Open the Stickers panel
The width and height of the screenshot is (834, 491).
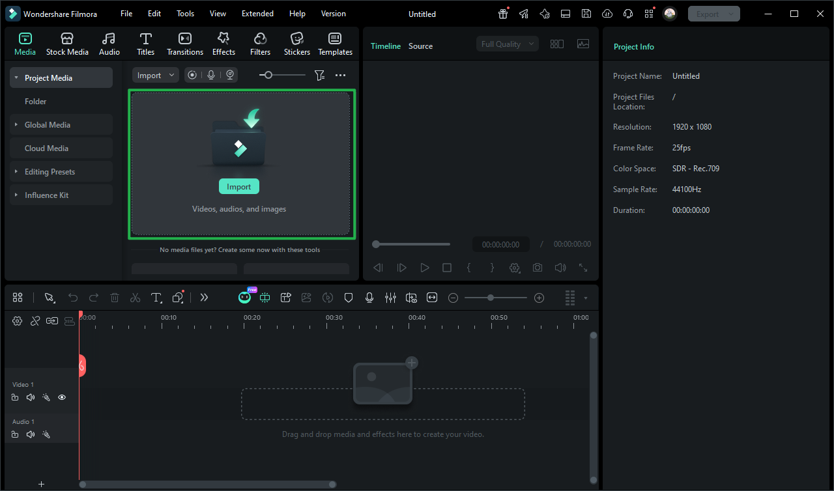pos(297,44)
